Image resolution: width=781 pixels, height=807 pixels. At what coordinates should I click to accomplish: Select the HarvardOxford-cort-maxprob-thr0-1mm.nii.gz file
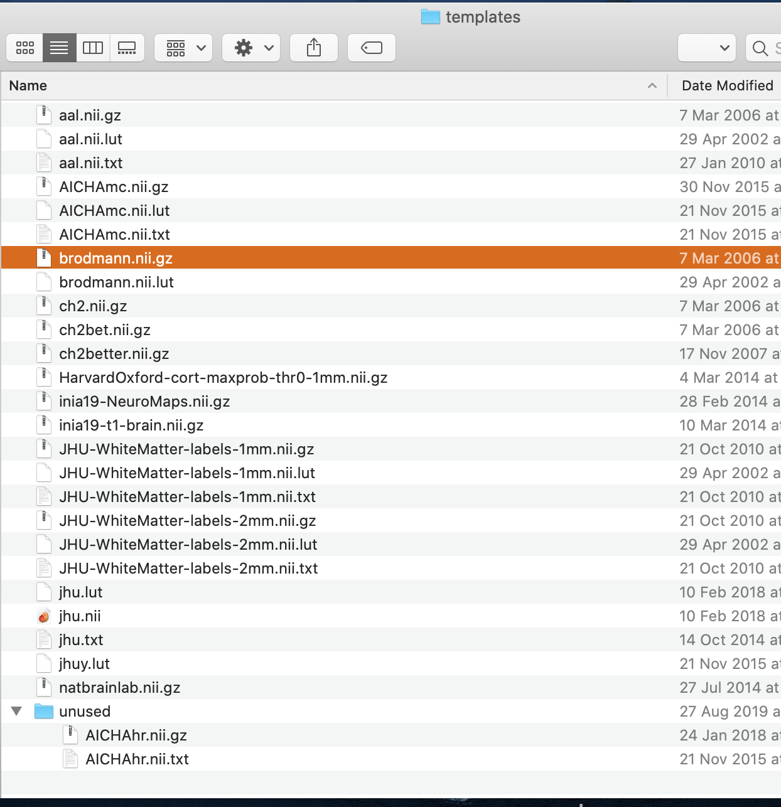pos(223,377)
